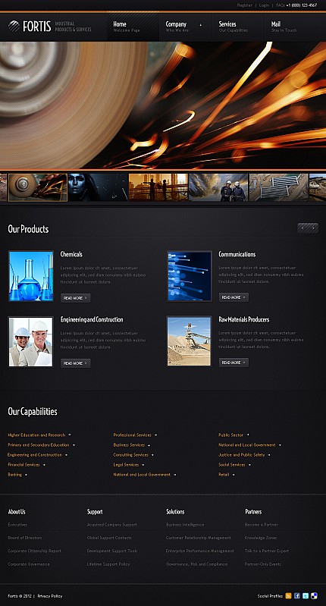Click Read More under Communications
Image resolution: width=326 pixels, height=606 pixels.
(x=234, y=297)
